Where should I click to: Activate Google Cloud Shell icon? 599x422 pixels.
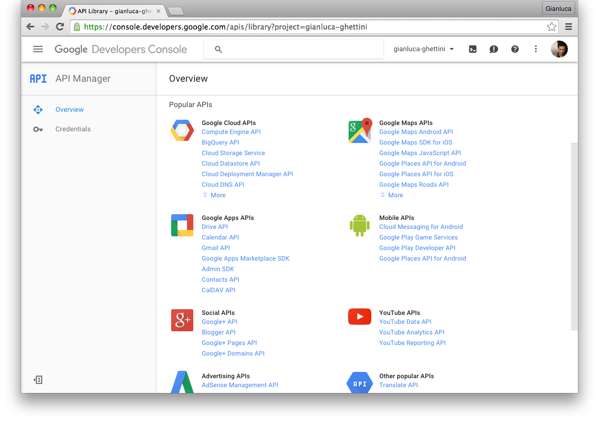pyautogui.click(x=473, y=49)
